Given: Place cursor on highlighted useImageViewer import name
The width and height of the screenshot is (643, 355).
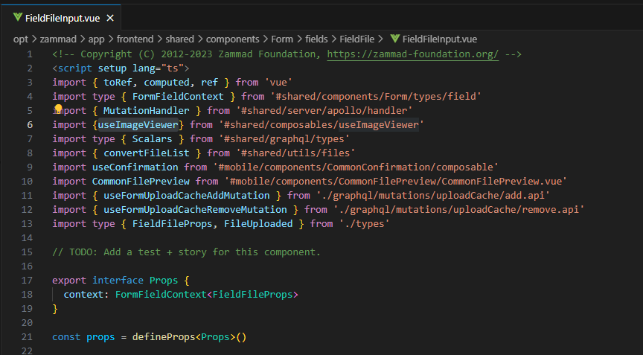Looking at the screenshot, I should [x=138, y=124].
